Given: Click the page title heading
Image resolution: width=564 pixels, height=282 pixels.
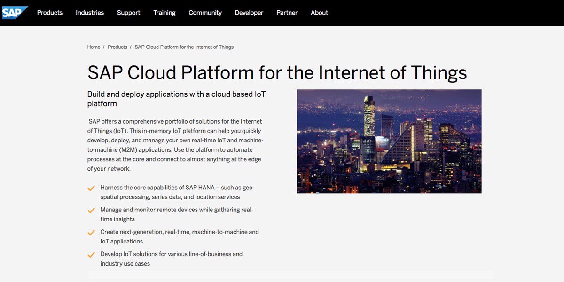Looking at the screenshot, I should 277,73.
